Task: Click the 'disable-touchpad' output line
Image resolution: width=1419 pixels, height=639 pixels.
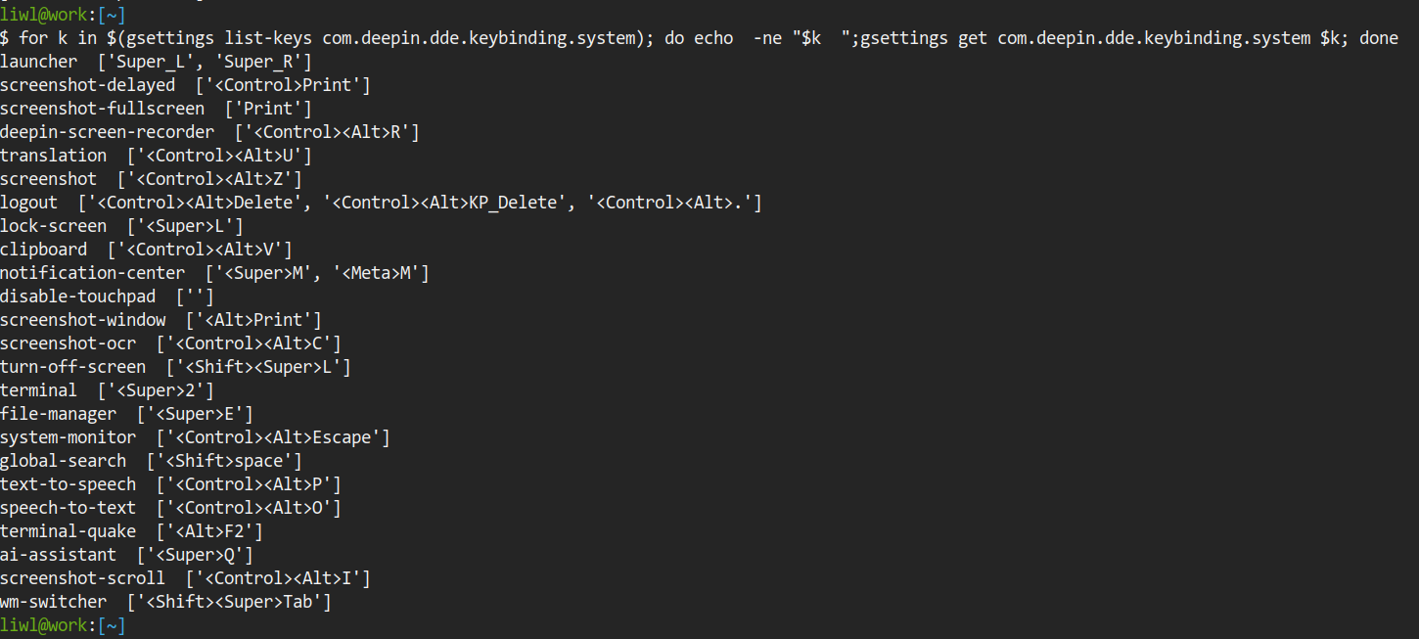Action: pos(107,297)
